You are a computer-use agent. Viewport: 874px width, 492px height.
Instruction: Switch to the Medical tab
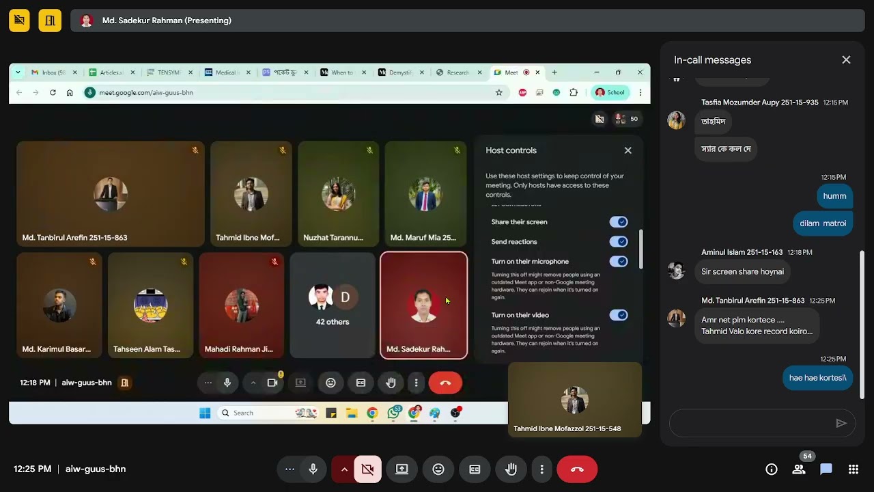pos(227,72)
